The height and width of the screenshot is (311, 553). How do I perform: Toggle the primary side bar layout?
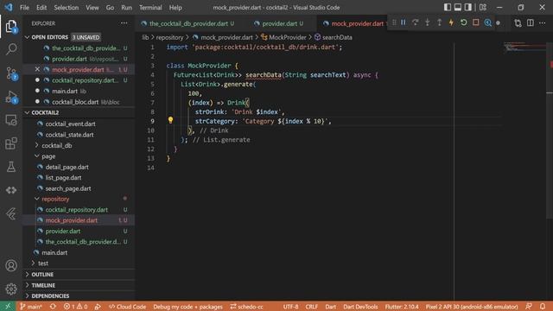point(448,8)
